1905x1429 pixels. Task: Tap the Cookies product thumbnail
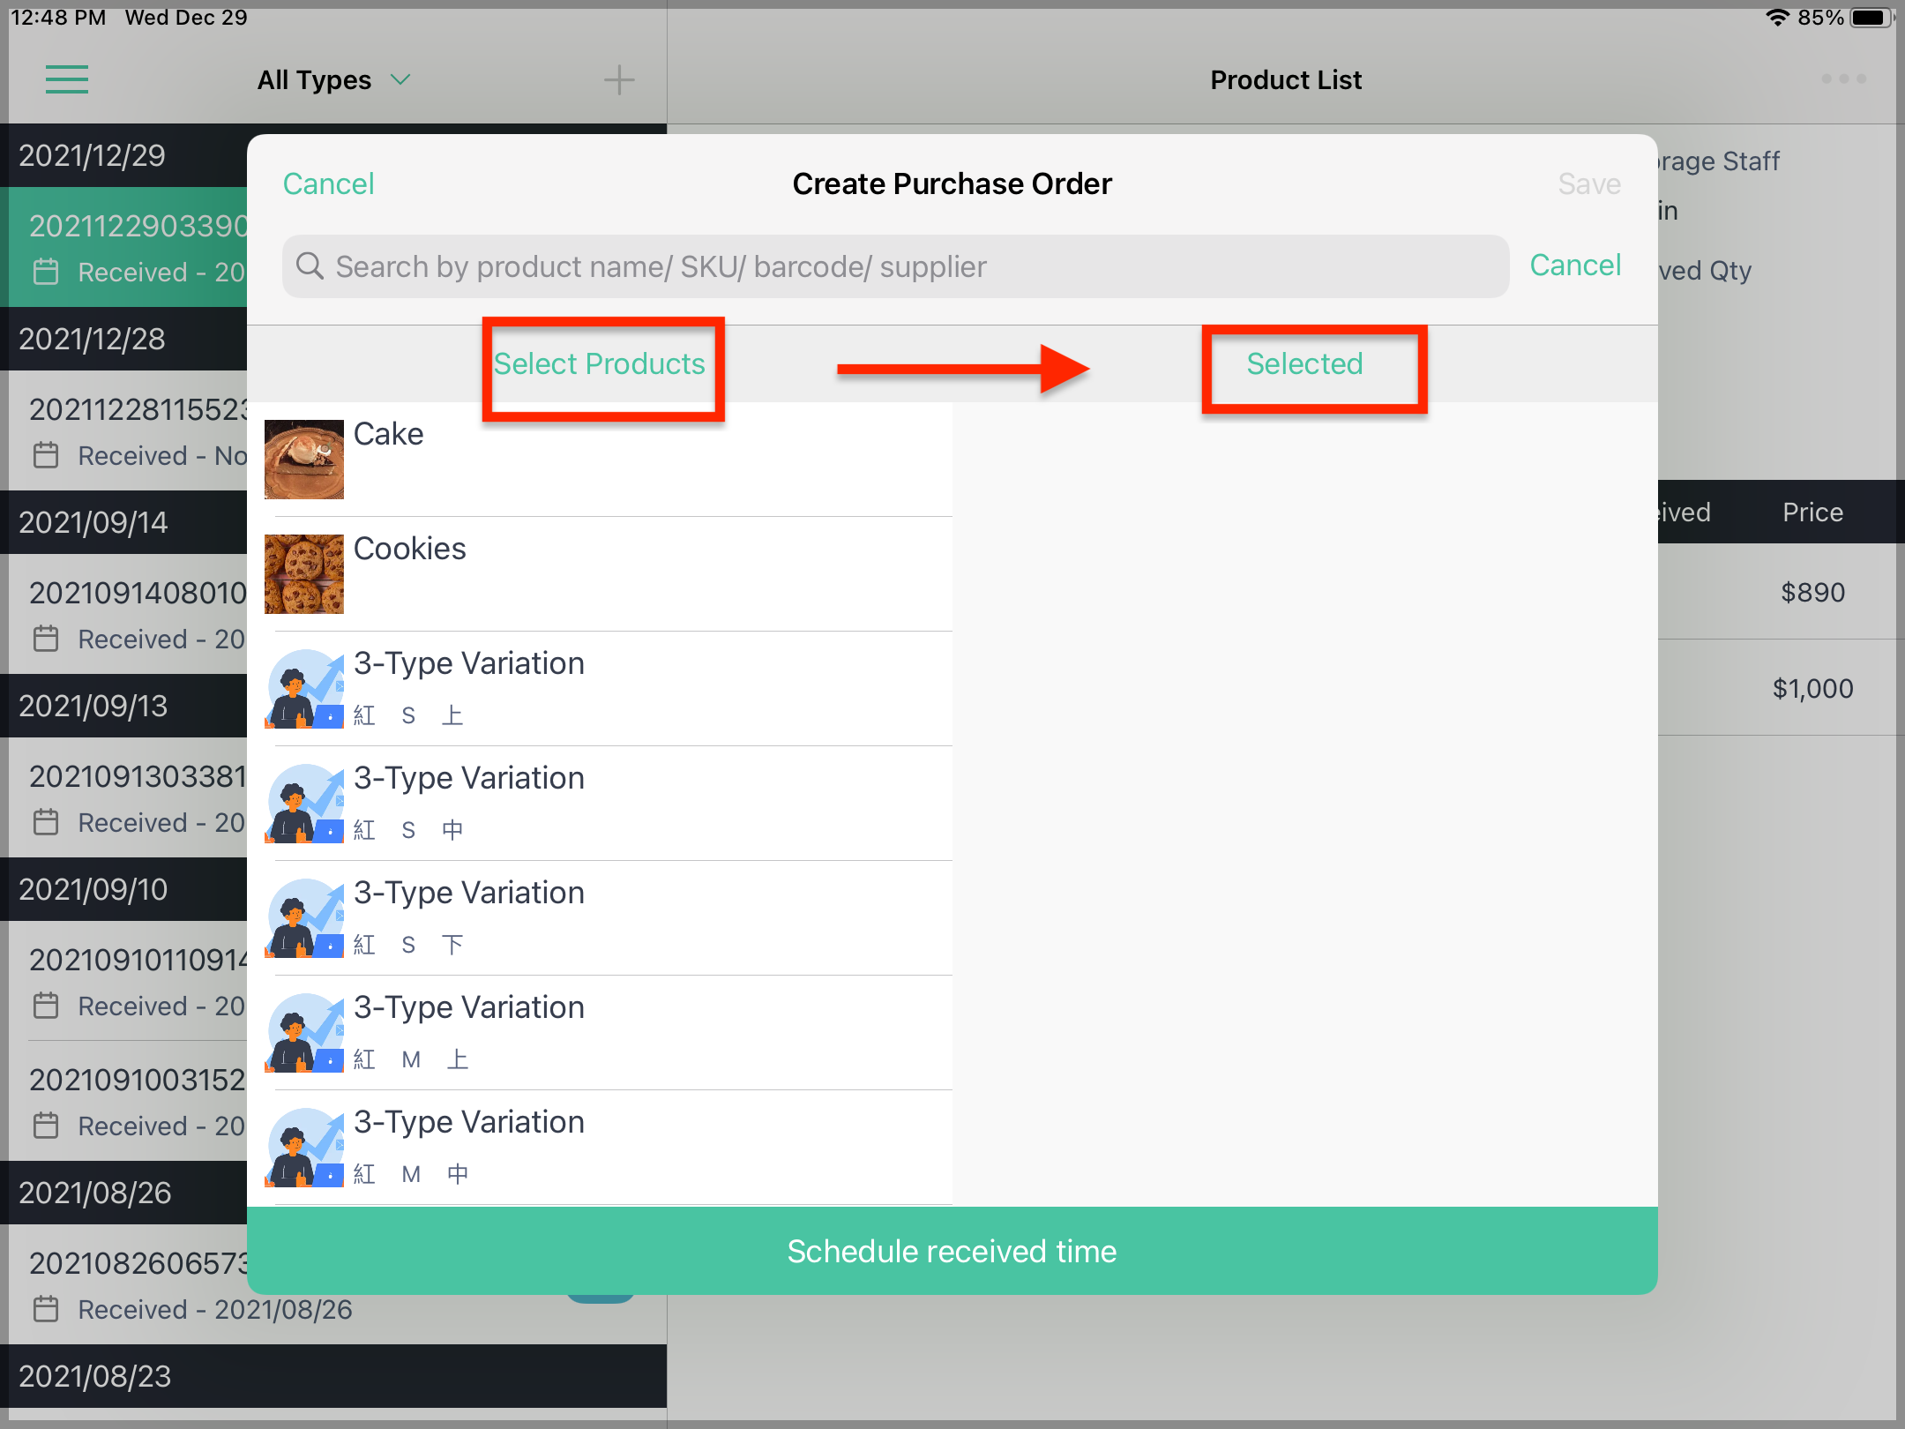tap(304, 573)
